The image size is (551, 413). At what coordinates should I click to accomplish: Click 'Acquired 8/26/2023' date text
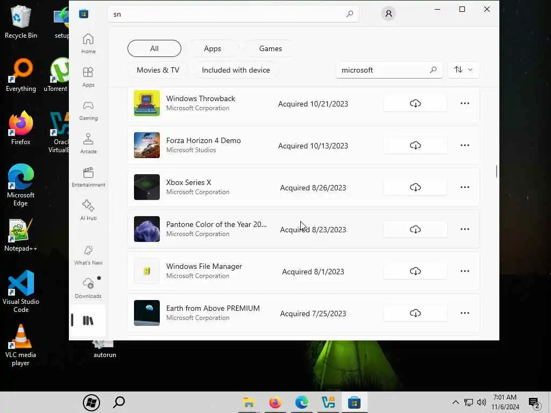pos(313,188)
